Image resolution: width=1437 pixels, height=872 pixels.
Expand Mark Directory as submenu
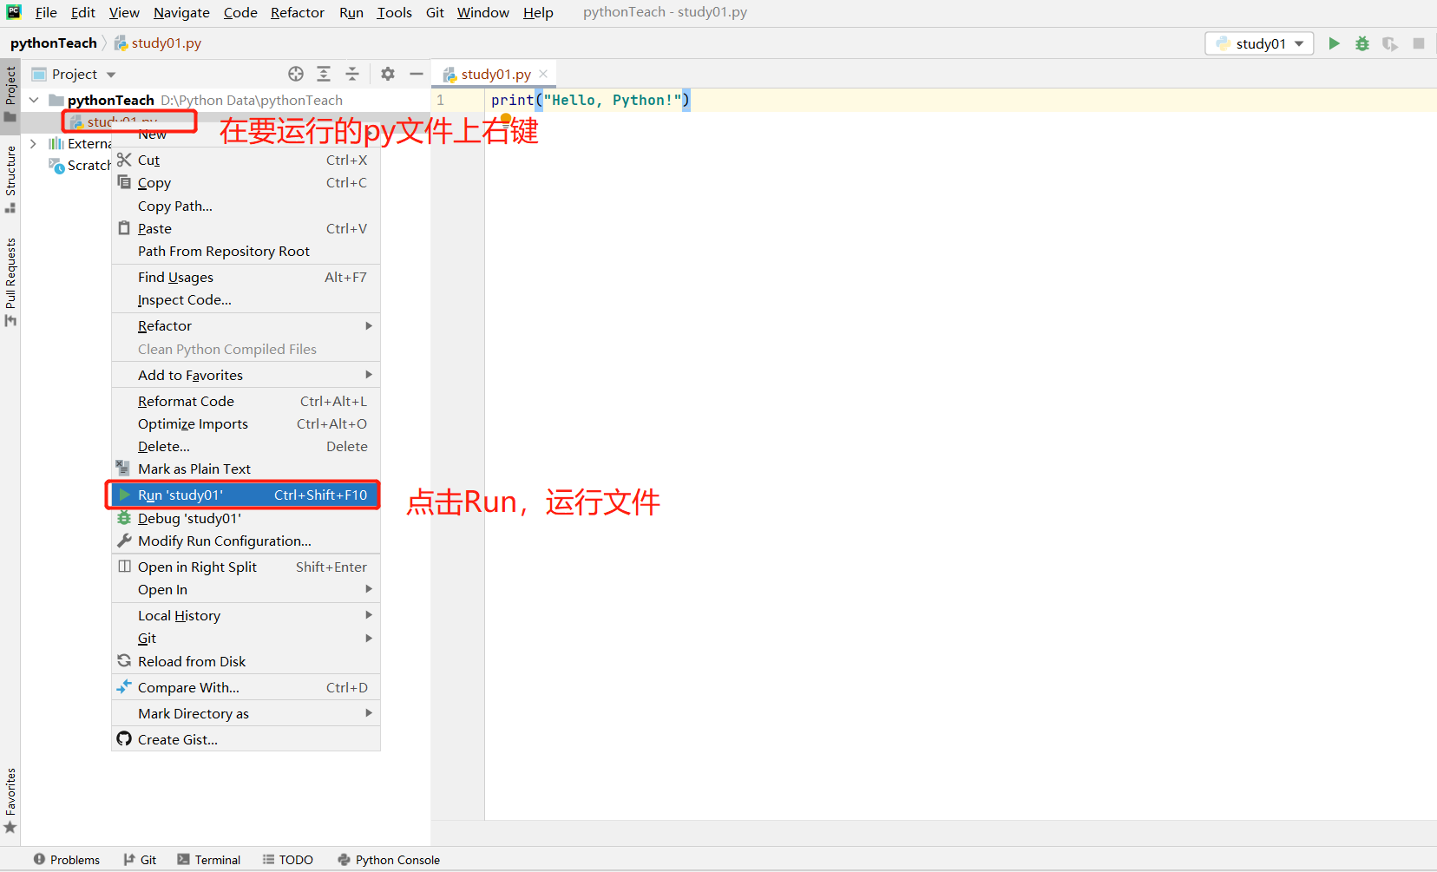pos(246,713)
